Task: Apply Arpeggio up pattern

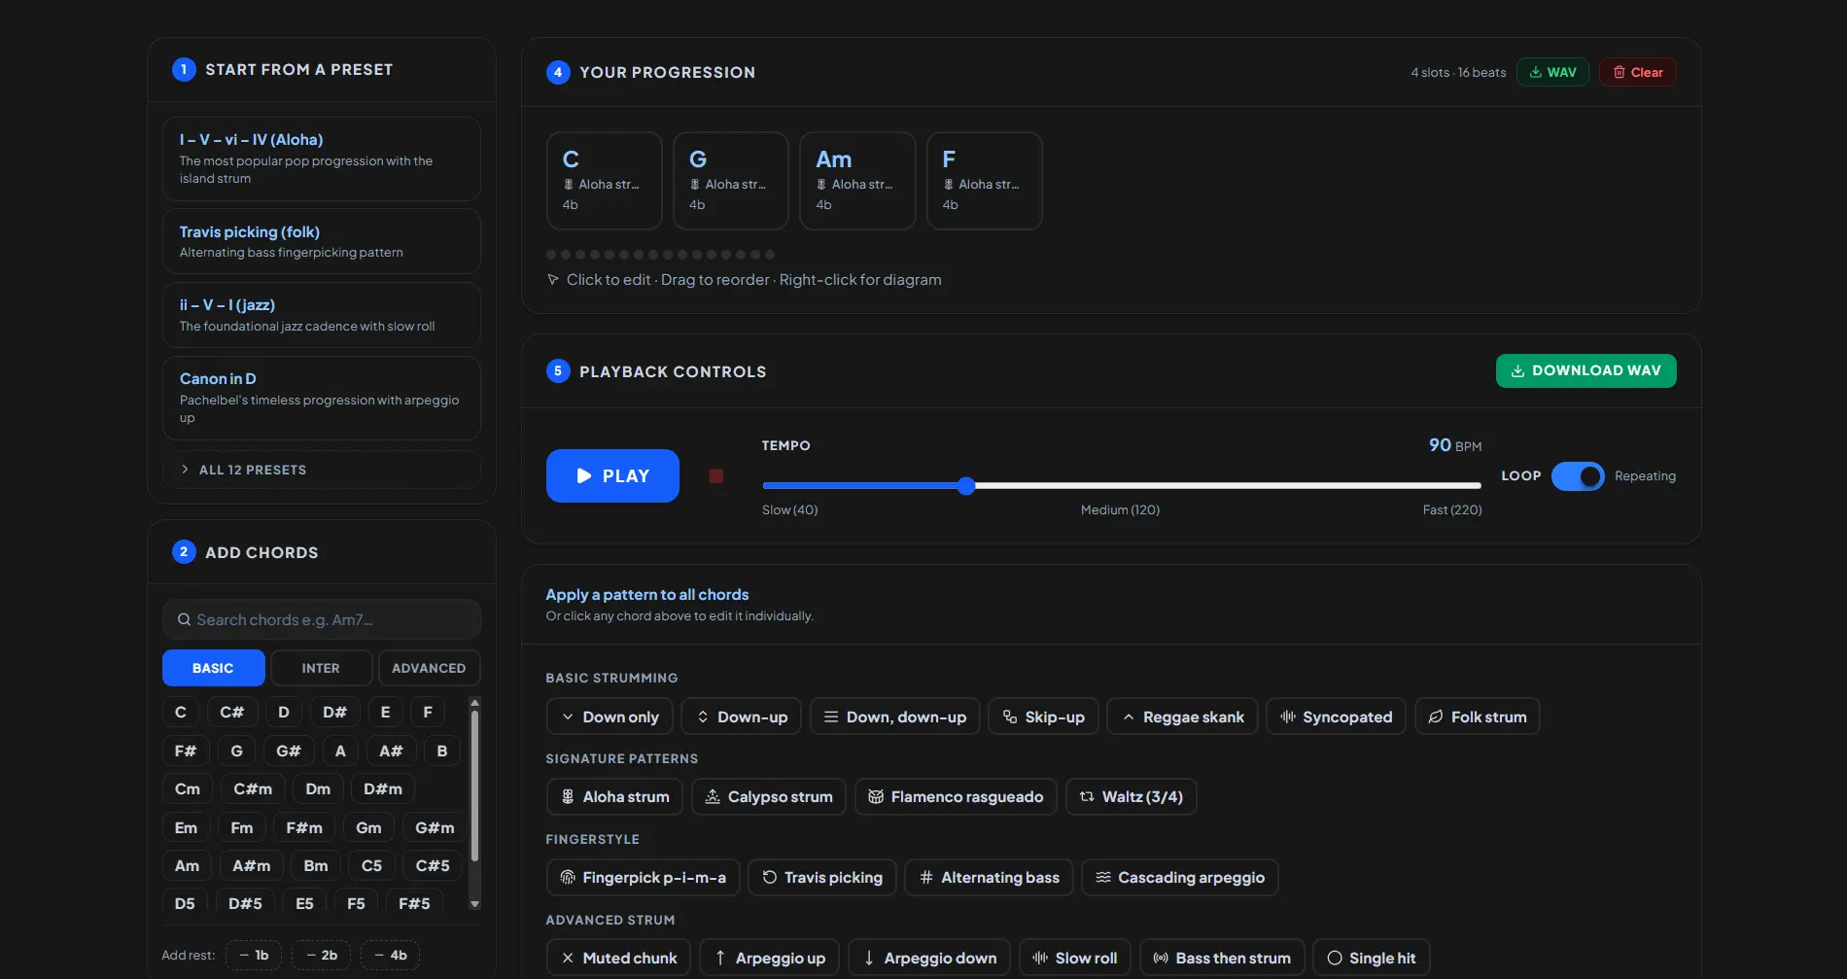Action: (769, 959)
